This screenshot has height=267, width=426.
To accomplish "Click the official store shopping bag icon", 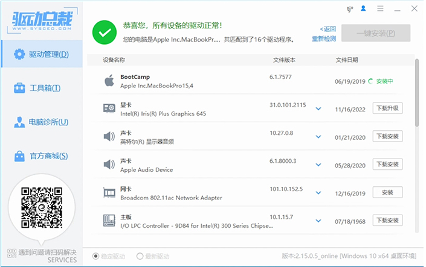I will tap(19, 156).
